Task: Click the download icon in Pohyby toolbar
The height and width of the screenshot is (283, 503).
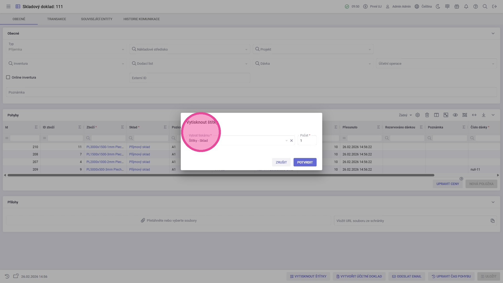Action: click(x=484, y=115)
